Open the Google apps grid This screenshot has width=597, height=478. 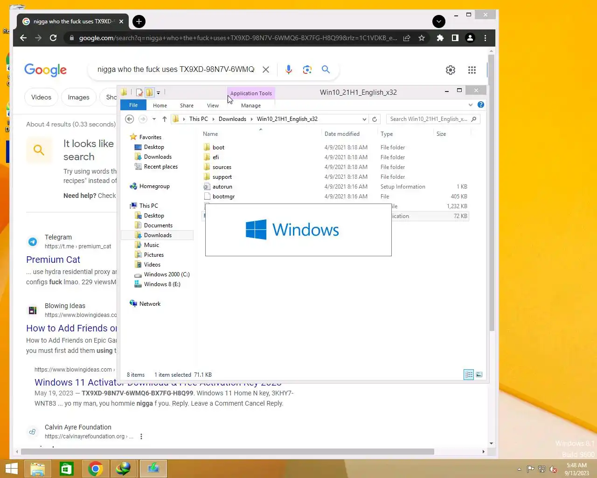coord(472,70)
